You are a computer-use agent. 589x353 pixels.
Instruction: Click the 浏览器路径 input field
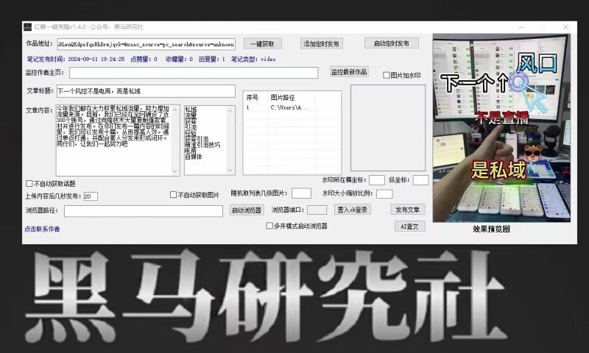coord(143,211)
